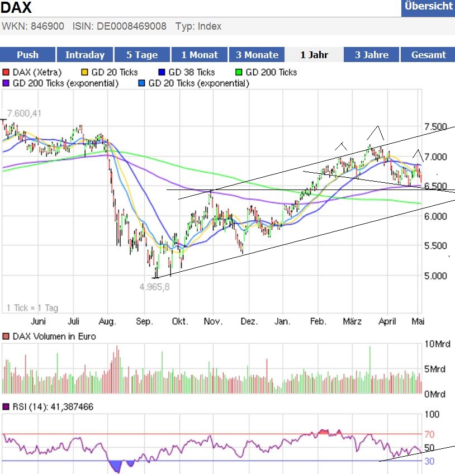The height and width of the screenshot is (474, 455).
Task: Click the purple GD 200 exponential swatch
Action: (6, 83)
